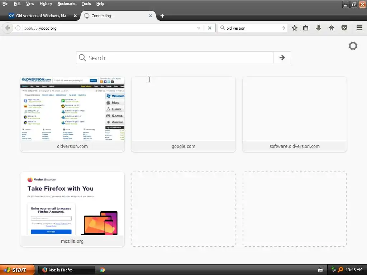367x275 pixels.
Task: Submit new tab page search with arrow
Action: click(x=282, y=58)
